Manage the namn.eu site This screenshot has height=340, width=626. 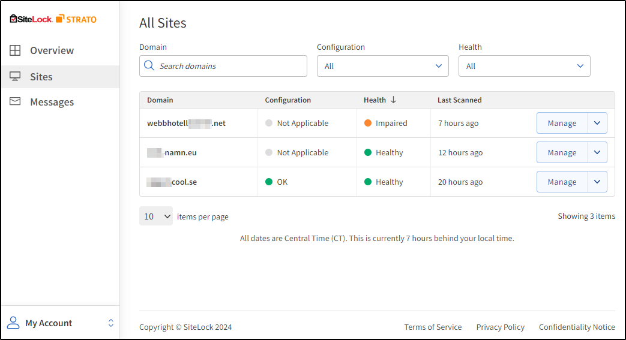(562, 152)
